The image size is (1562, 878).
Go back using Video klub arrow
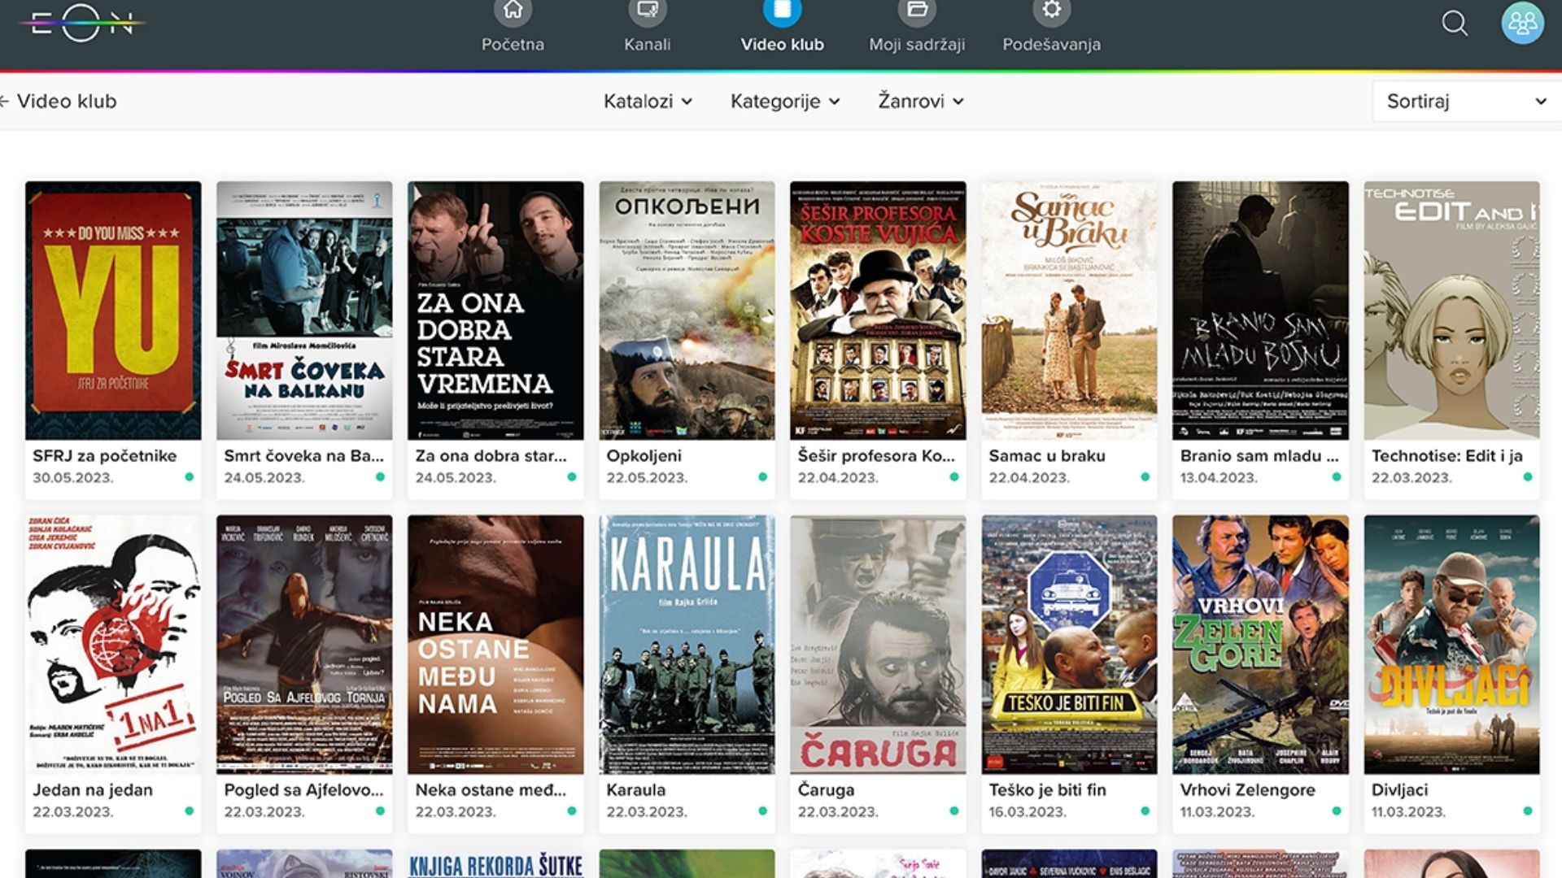(7, 102)
